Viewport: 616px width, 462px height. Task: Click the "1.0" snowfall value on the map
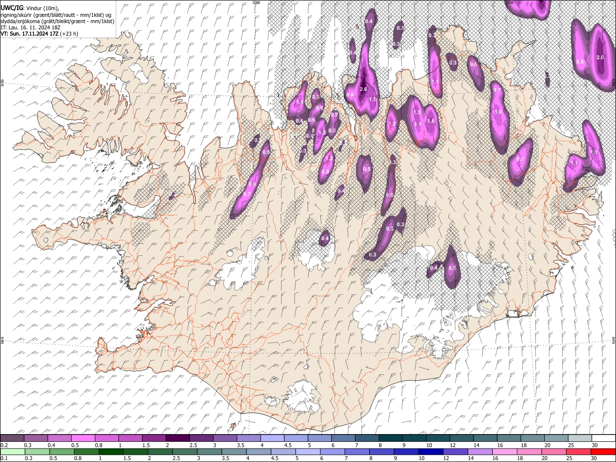point(498,112)
